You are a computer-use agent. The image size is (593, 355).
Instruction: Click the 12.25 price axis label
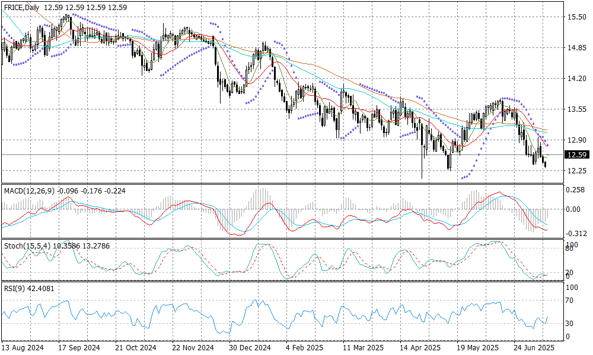[x=576, y=170]
